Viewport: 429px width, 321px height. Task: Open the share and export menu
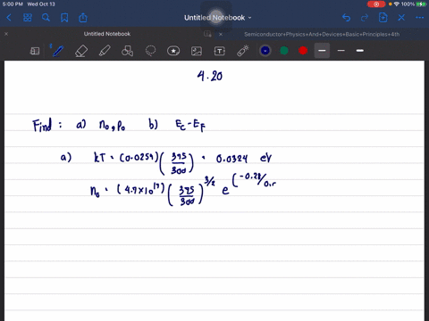(x=83, y=18)
